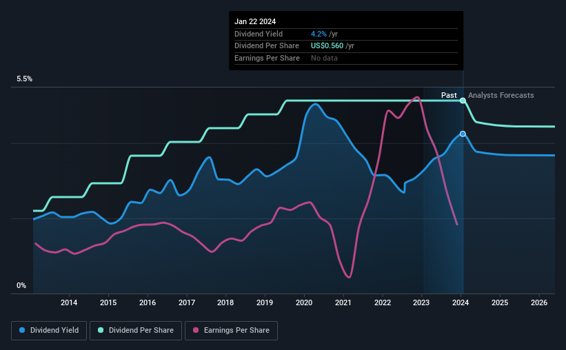Viewport: 566px width, 350px height.
Task: Click the 2022 x-axis year label
Action: point(383,302)
